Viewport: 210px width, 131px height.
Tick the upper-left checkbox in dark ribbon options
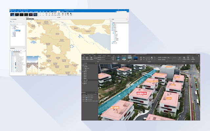pyautogui.click(x=157, y=58)
